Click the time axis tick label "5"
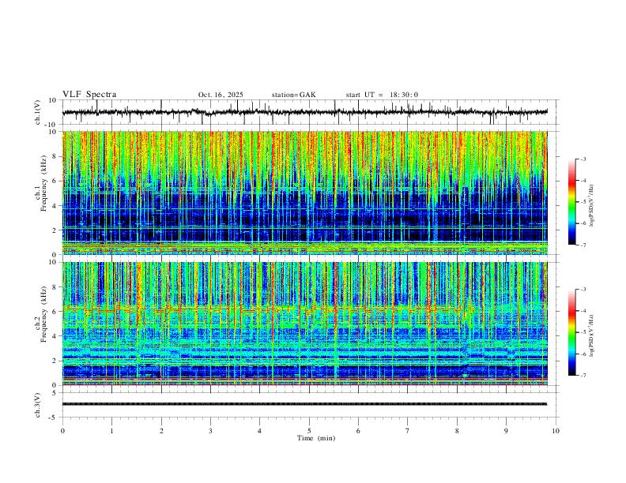626x483 pixels. pos(309,431)
